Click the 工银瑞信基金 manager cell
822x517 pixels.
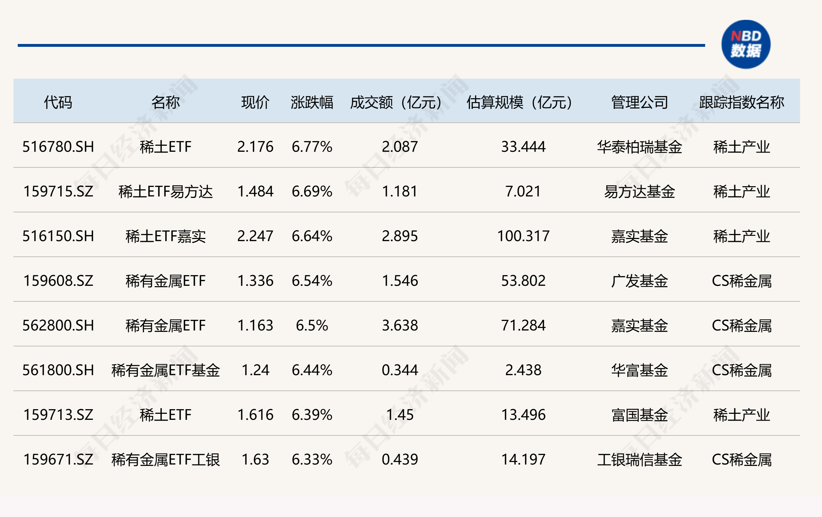click(x=639, y=460)
